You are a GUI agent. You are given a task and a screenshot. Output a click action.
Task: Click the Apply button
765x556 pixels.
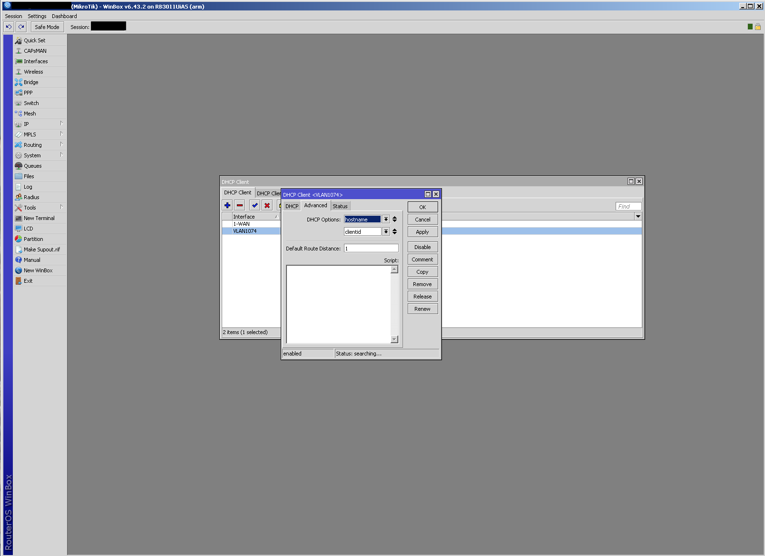[422, 232]
